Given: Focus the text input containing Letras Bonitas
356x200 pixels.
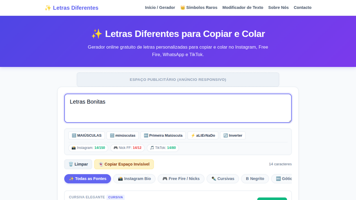Looking at the screenshot, I should pos(178,108).
